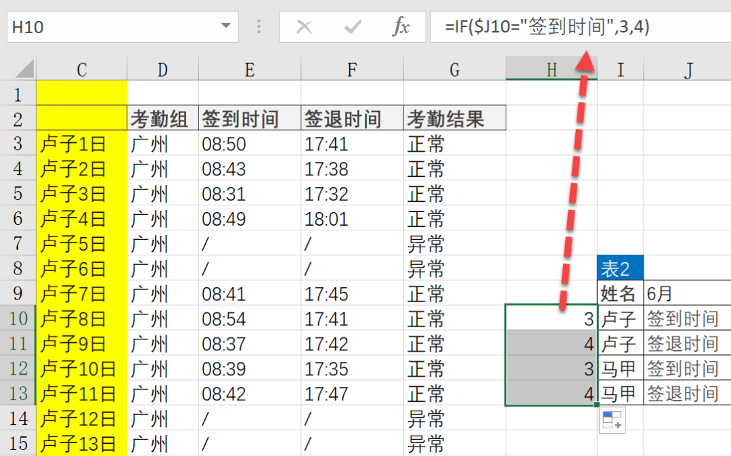Click the vertical dots divider next to Name Box
This screenshot has height=456, width=731.
coord(259,26)
